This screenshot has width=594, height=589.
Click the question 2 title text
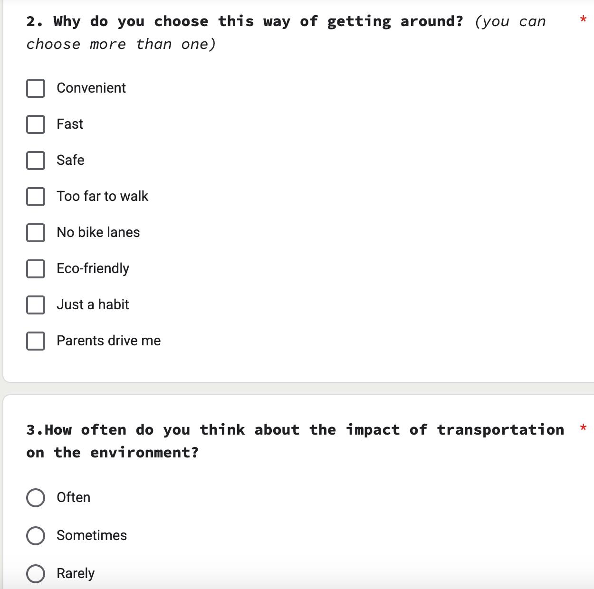pyautogui.click(x=244, y=22)
